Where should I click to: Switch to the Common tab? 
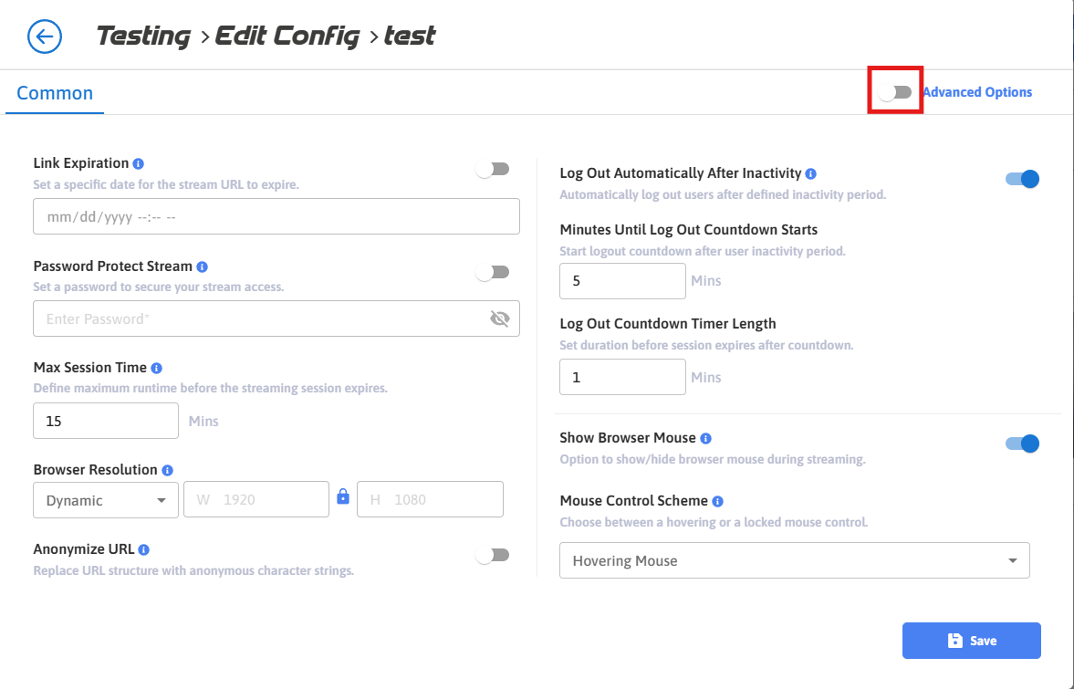55,93
